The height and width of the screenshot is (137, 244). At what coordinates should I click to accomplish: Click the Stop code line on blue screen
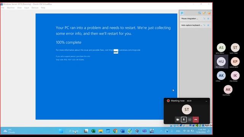[70, 60]
